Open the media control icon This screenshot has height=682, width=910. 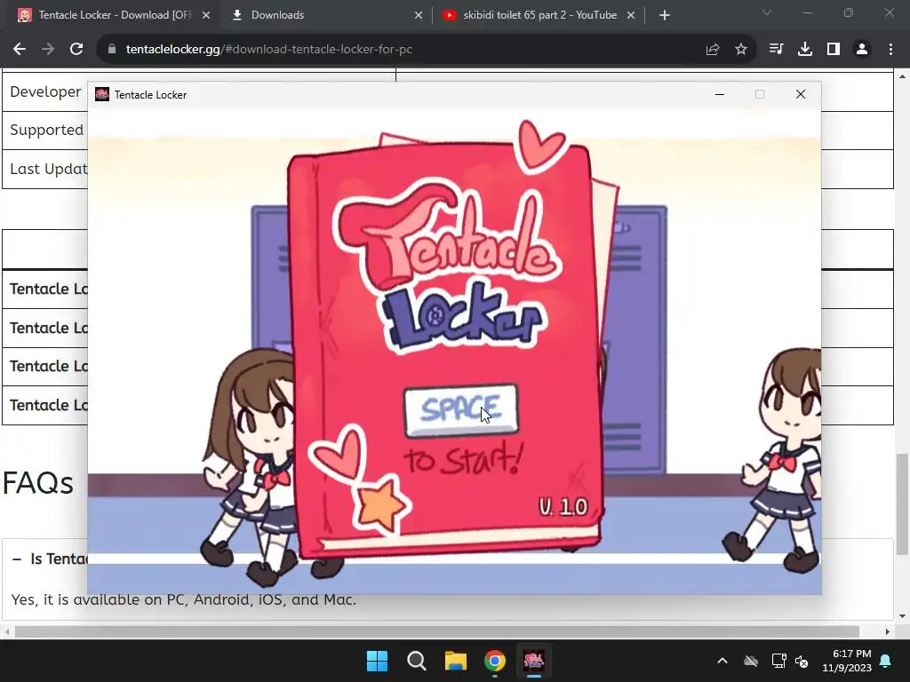pyautogui.click(x=776, y=50)
